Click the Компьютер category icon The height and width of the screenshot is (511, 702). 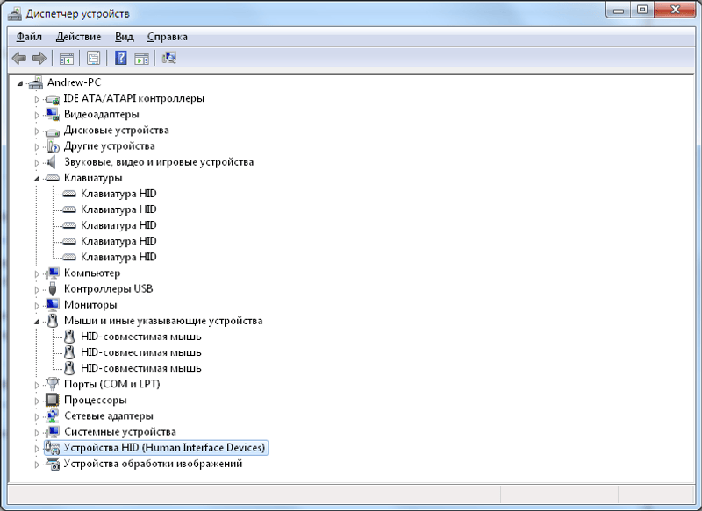coord(53,273)
